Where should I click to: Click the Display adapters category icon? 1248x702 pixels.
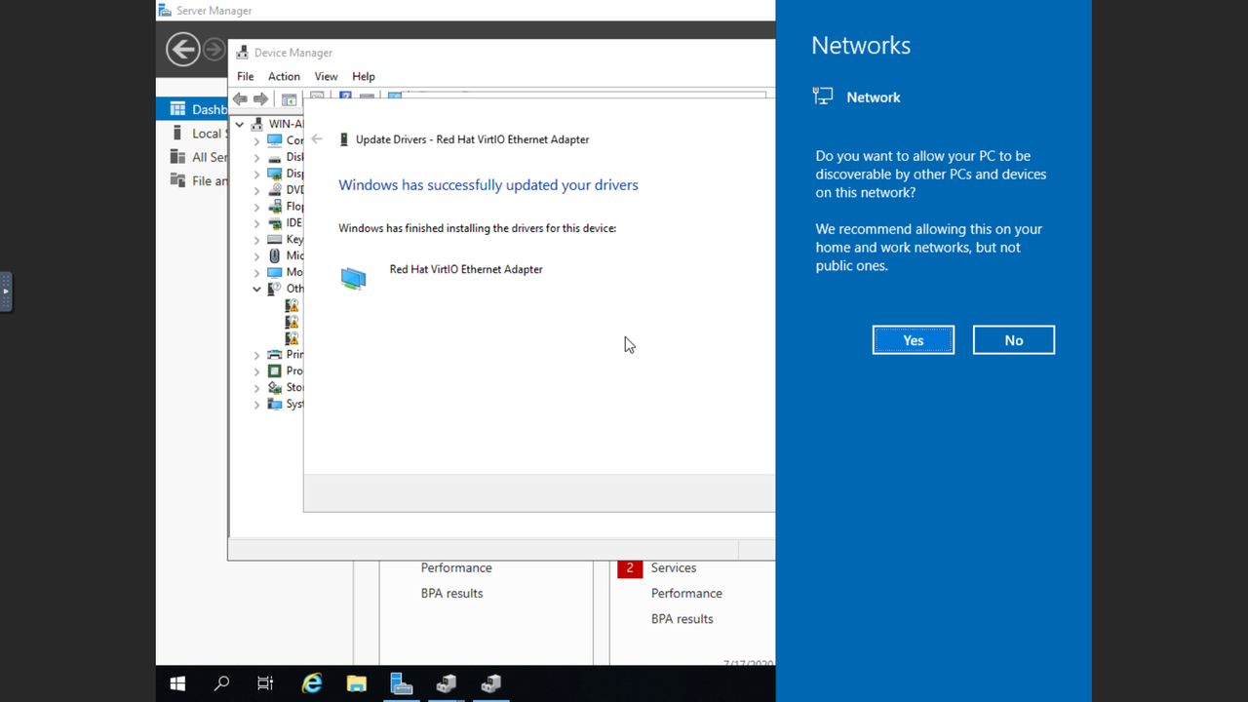(275, 174)
